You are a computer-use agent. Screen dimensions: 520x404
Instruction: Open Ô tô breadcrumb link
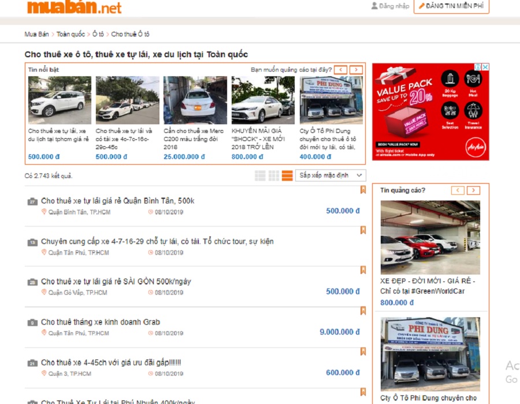[98, 34]
